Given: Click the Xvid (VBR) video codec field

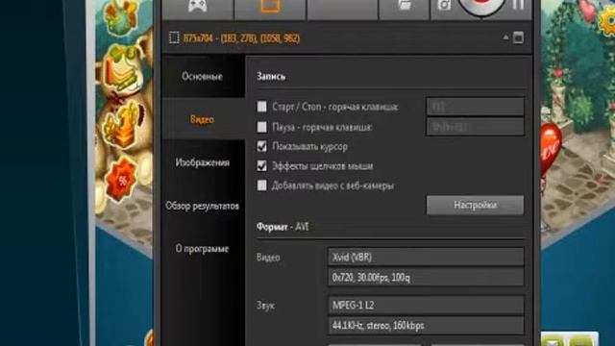Looking at the screenshot, I should pyautogui.click(x=426, y=258).
